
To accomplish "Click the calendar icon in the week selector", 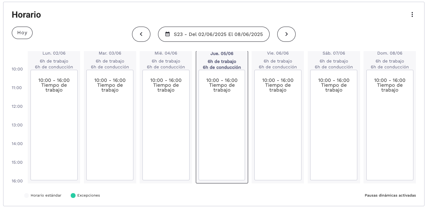I will [x=167, y=34].
